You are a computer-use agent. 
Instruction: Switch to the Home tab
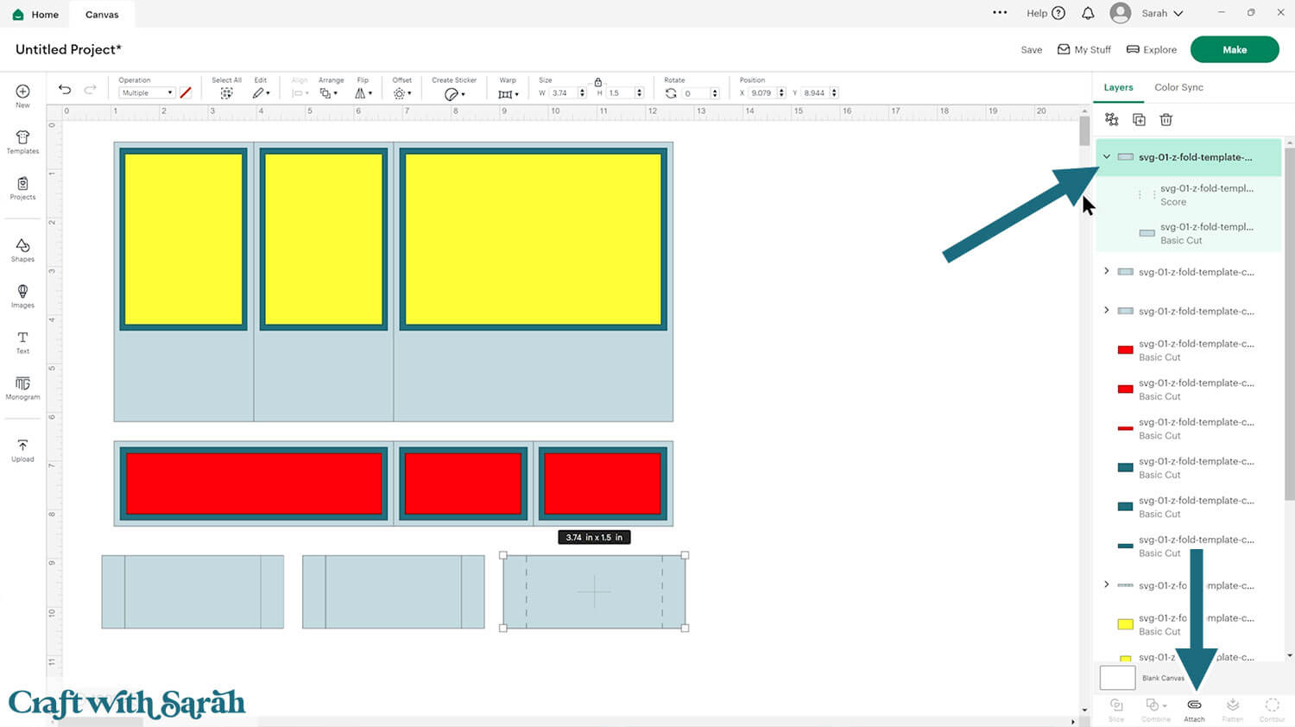pos(36,14)
